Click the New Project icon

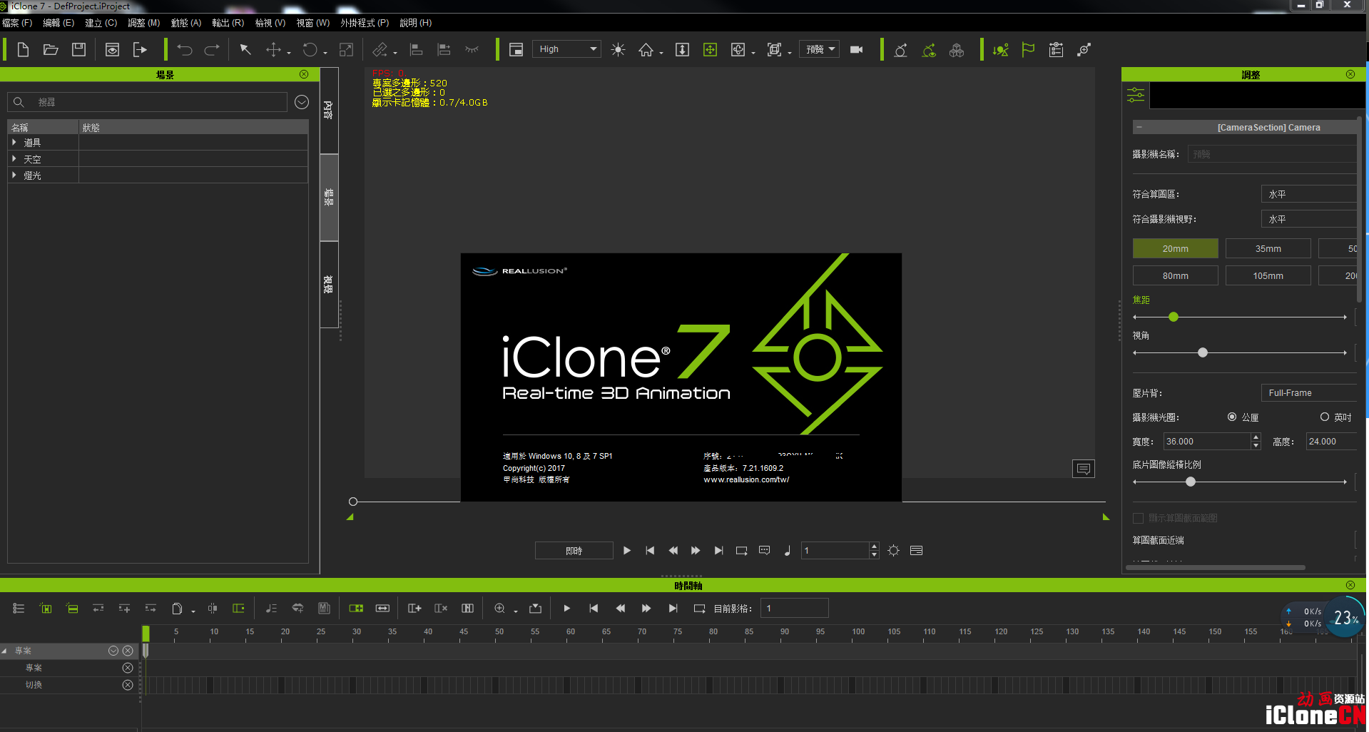pos(23,50)
